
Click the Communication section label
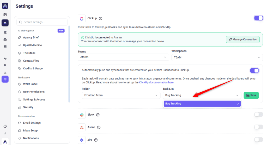coord(26,116)
